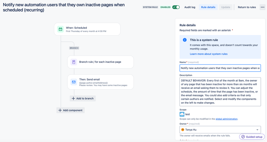The width and height of the screenshot is (267, 142).
Task: Click the plus icon beside Add component
Action: 60,110
